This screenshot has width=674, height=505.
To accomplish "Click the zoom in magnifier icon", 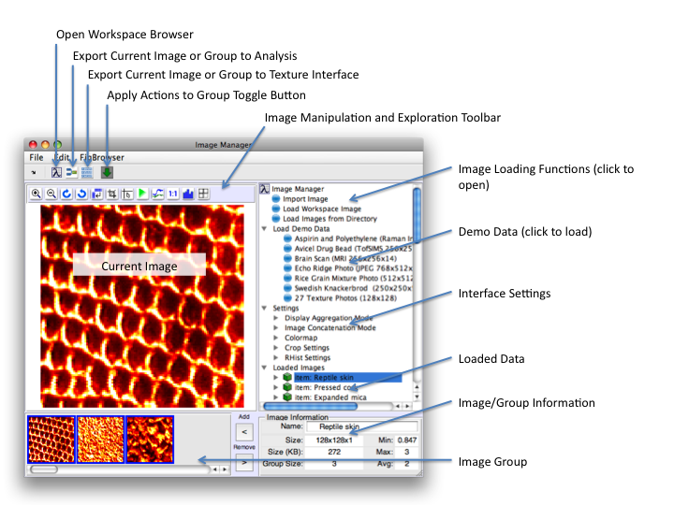I will 37,194.
